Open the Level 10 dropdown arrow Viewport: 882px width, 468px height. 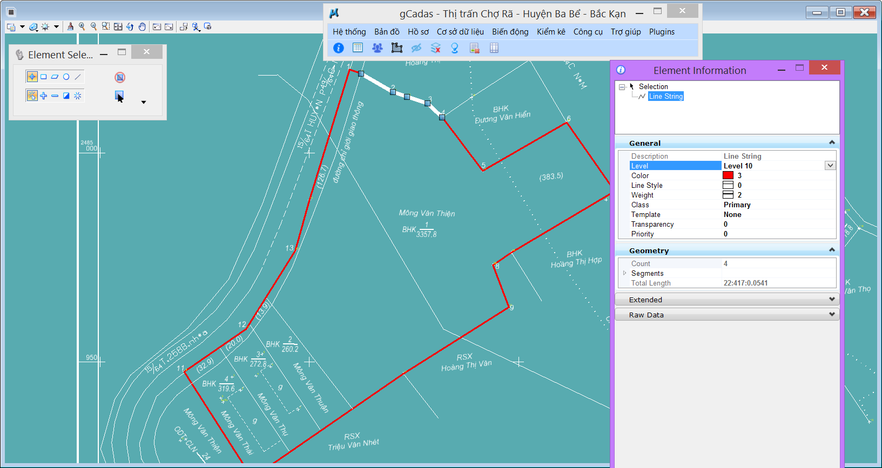[830, 166]
